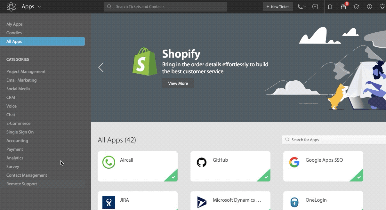386x210 pixels.
Task: Click View More on Shopify banner
Action: [x=178, y=83]
